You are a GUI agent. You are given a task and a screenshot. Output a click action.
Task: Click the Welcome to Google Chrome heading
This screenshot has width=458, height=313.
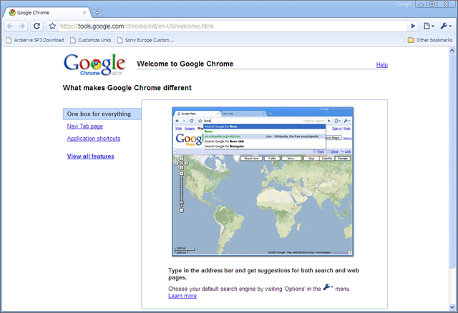point(185,64)
